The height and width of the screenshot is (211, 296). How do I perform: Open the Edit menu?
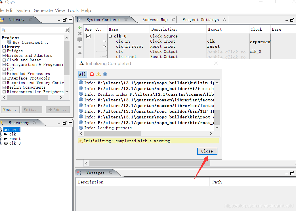click(10, 11)
